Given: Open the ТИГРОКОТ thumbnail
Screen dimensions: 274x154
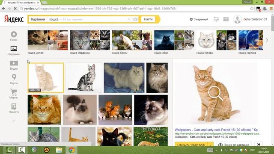Looking at the screenshot, I should pyautogui.click(x=151, y=136).
